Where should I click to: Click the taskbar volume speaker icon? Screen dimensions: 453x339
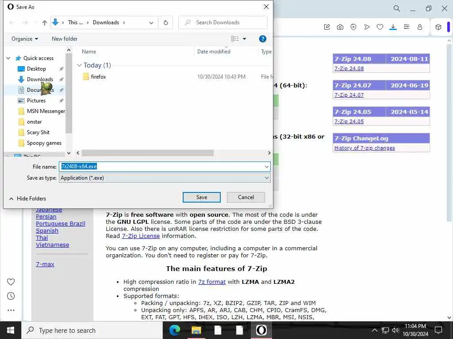click(x=395, y=330)
